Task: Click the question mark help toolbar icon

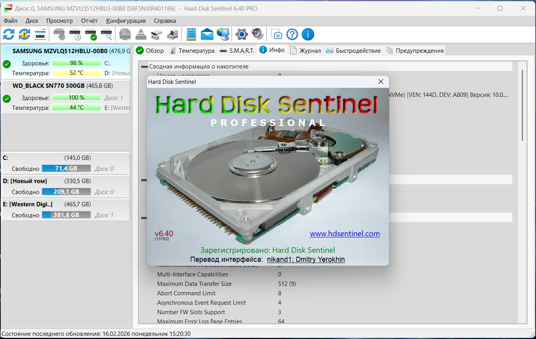Action: [292, 34]
